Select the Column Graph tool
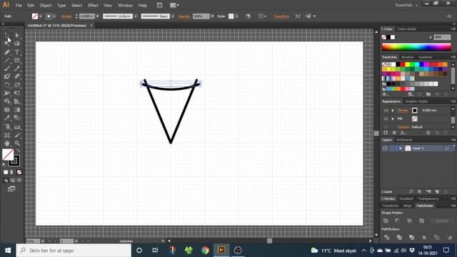 pos(17,127)
